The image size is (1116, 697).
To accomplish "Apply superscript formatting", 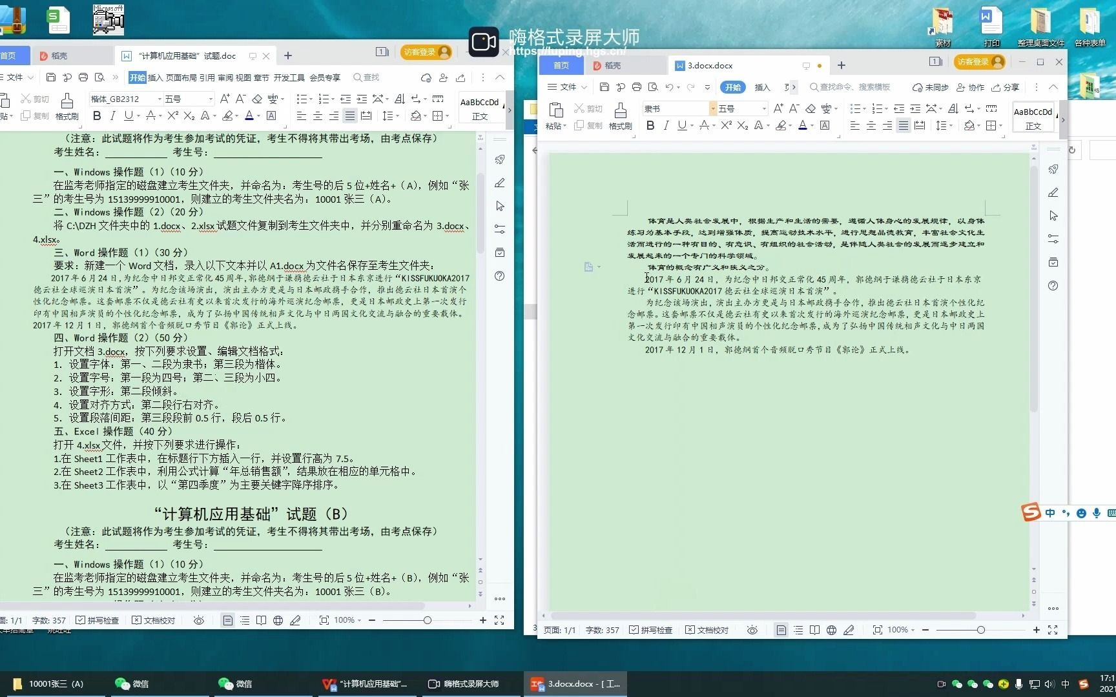I will 726,126.
